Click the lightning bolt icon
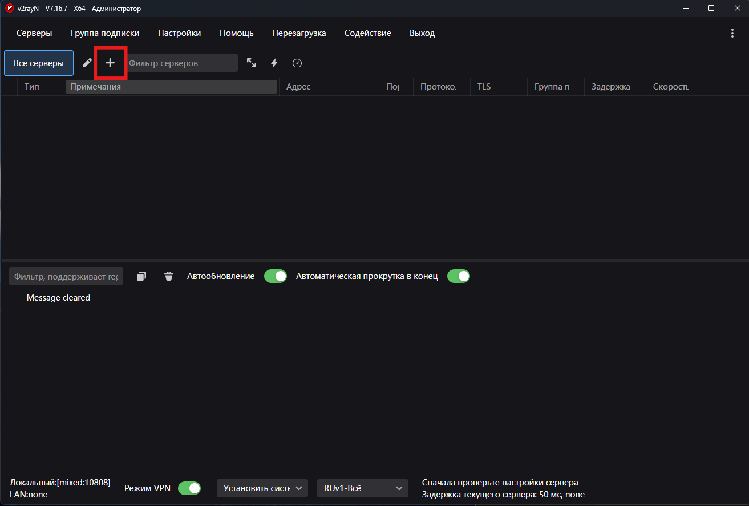The width and height of the screenshot is (749, 506). tap(274, 63)
